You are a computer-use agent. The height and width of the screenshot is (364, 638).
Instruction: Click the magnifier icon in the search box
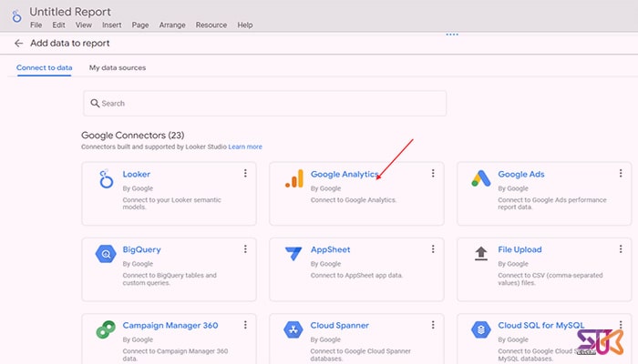point(95,103)
